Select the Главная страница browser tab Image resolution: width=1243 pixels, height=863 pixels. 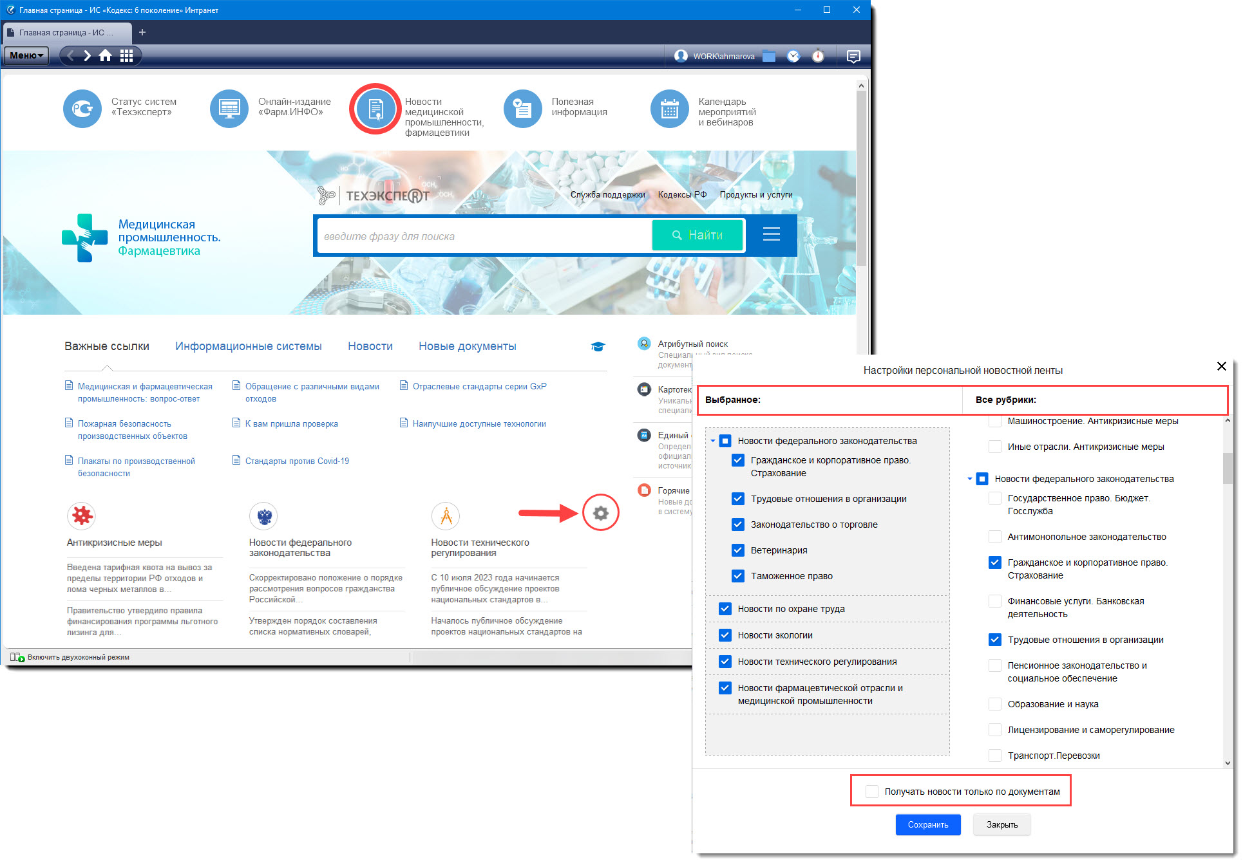pyautogui.click(x=67, y=32)
